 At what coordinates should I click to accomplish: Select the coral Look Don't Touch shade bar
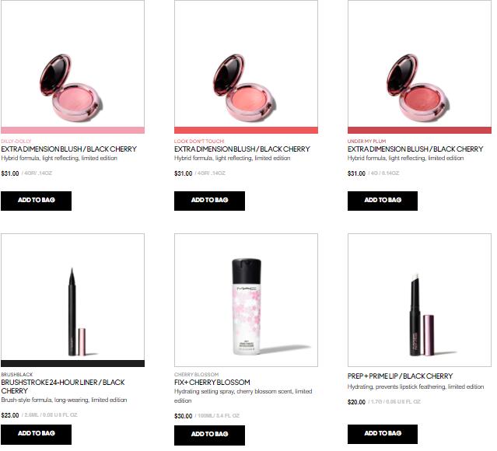(246, 131)
